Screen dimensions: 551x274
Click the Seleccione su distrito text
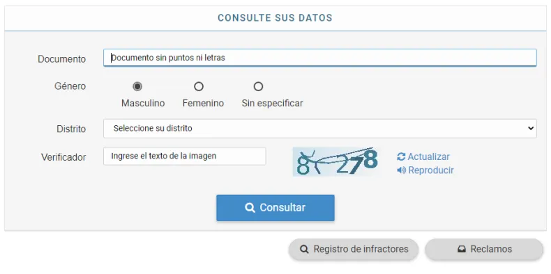click(x=153, y=129)
